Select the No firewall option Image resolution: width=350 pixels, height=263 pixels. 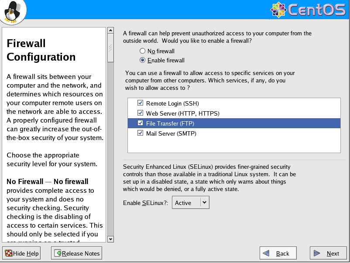pos(142,51)
